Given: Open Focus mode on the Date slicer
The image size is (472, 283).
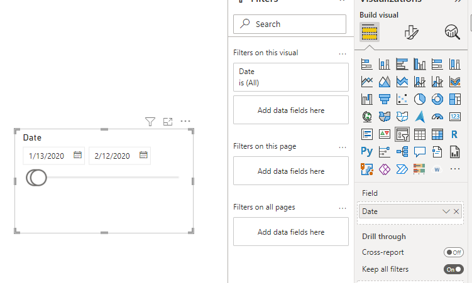Looking at the screenshot, I should 168,122.
